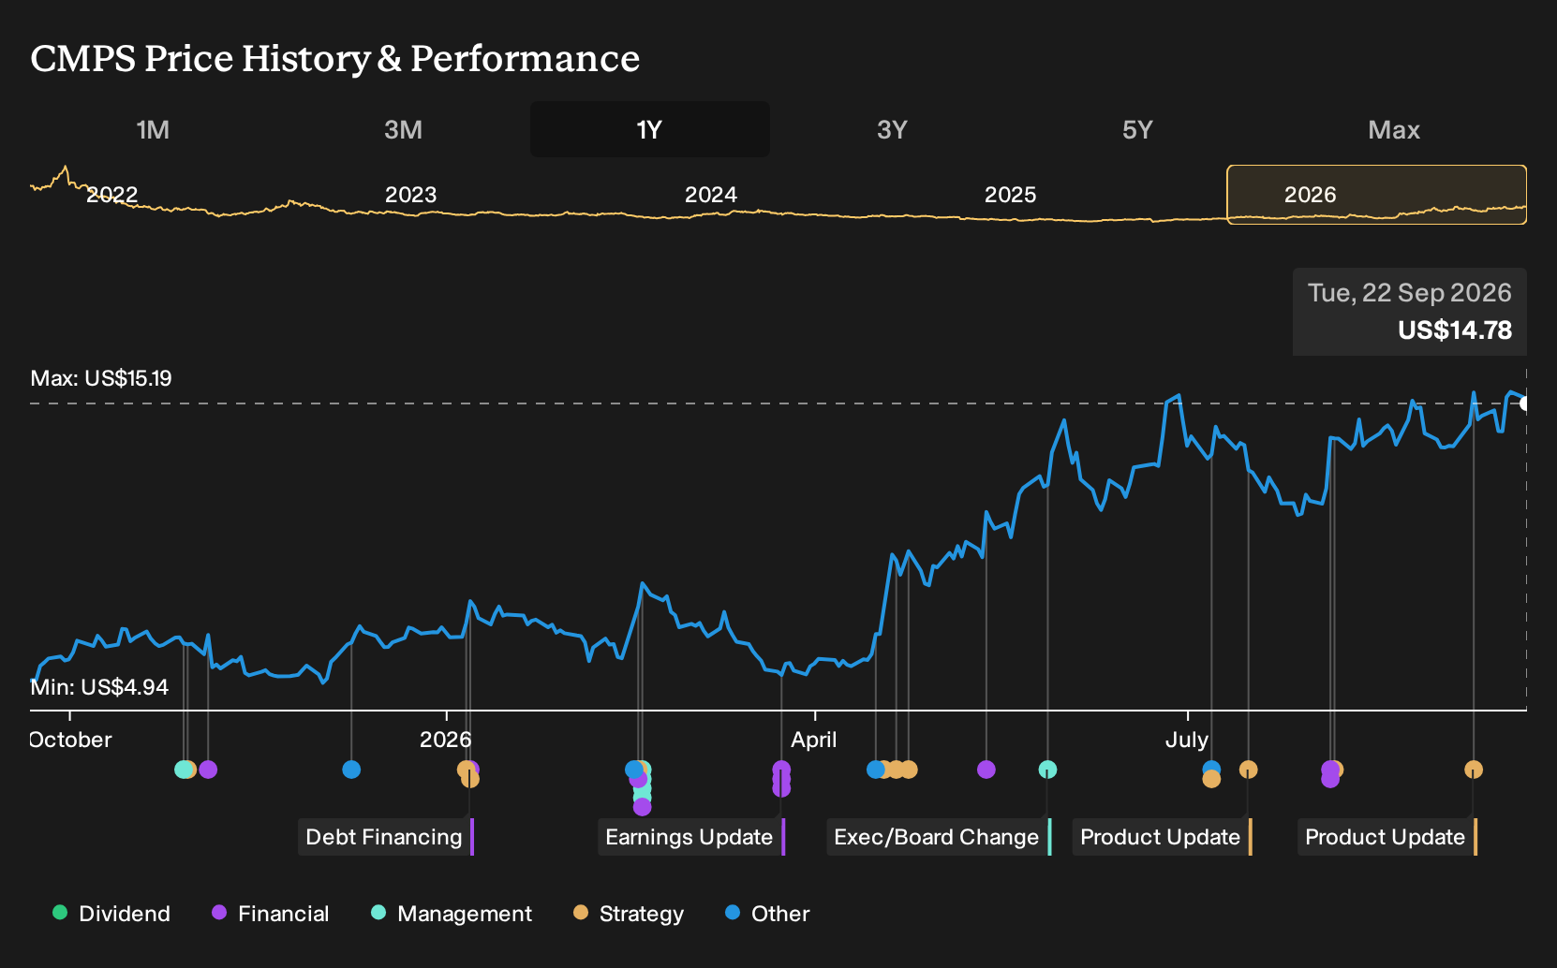The image size is (1557, 968).
Task: Click the blue Other marker just after April
Action: [875, 770]
